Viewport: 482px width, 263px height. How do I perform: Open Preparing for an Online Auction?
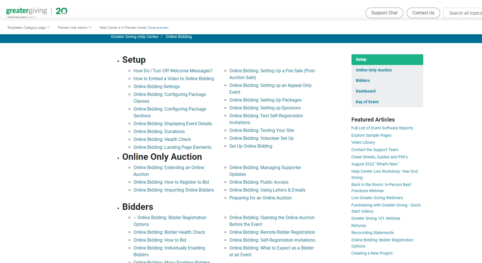260,198
